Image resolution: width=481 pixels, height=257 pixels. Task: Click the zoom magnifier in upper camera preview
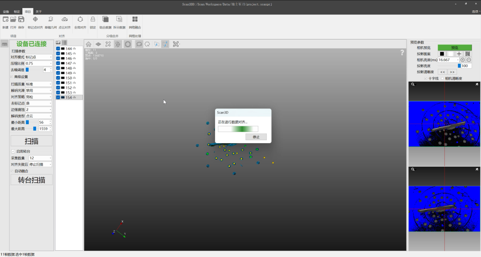tap(413, 84)
